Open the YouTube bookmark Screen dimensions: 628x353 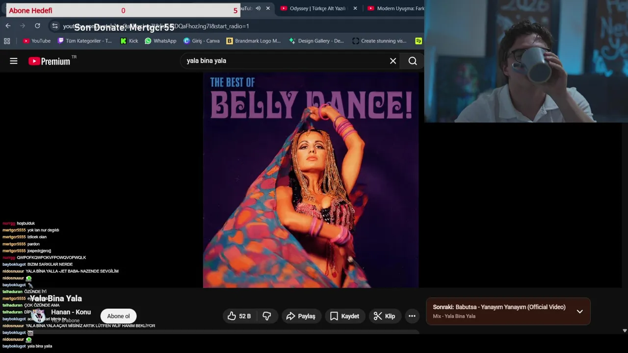(x=37, y=41)
